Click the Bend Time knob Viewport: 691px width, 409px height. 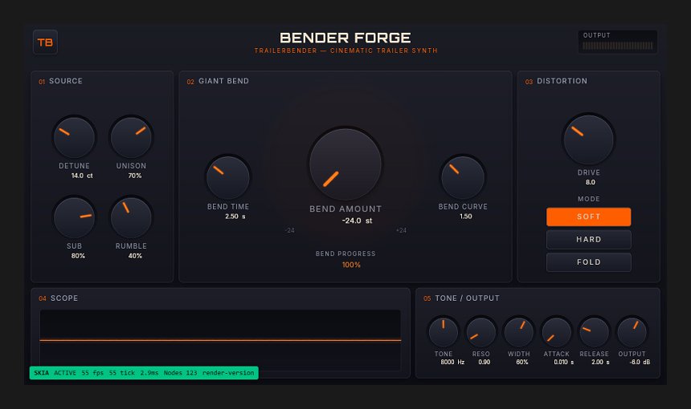point(228,178)
